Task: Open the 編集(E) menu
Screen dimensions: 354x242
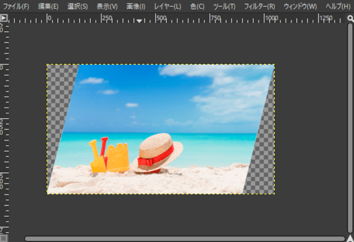Action: coord(48,6)
